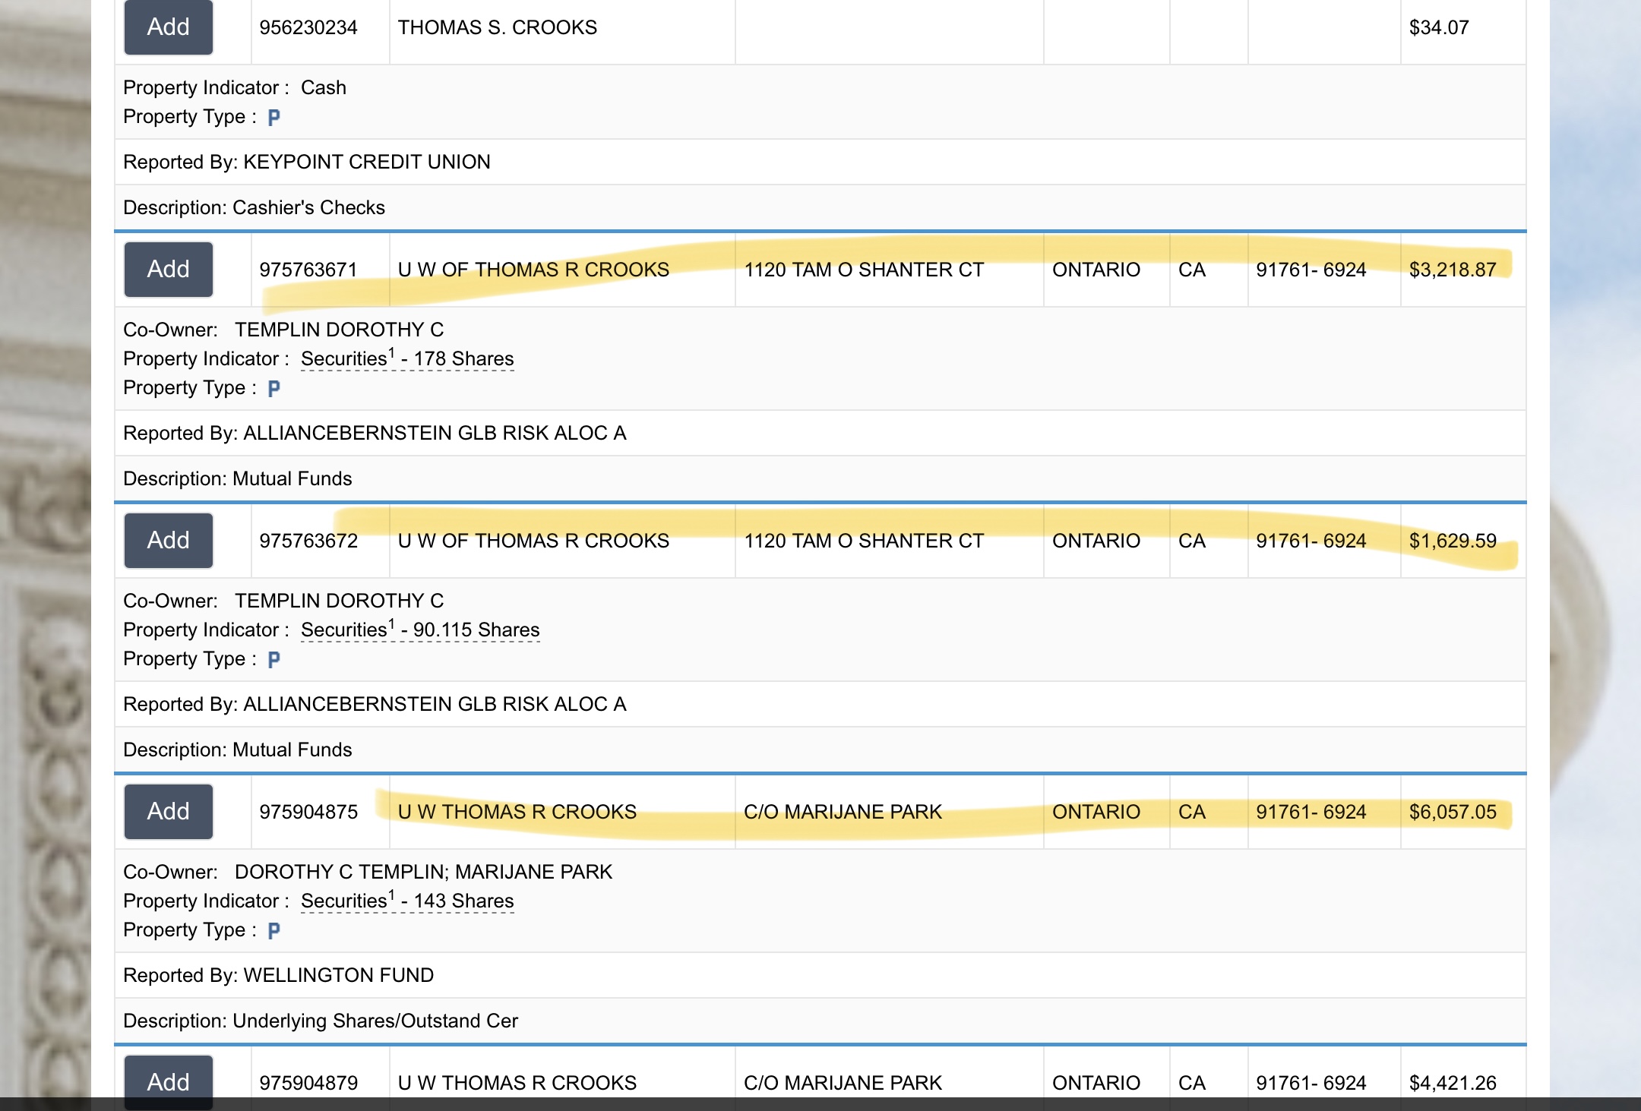1641x1111 pixels.
Task: Add property 975763671 to claim
Action: click(169, 270)
